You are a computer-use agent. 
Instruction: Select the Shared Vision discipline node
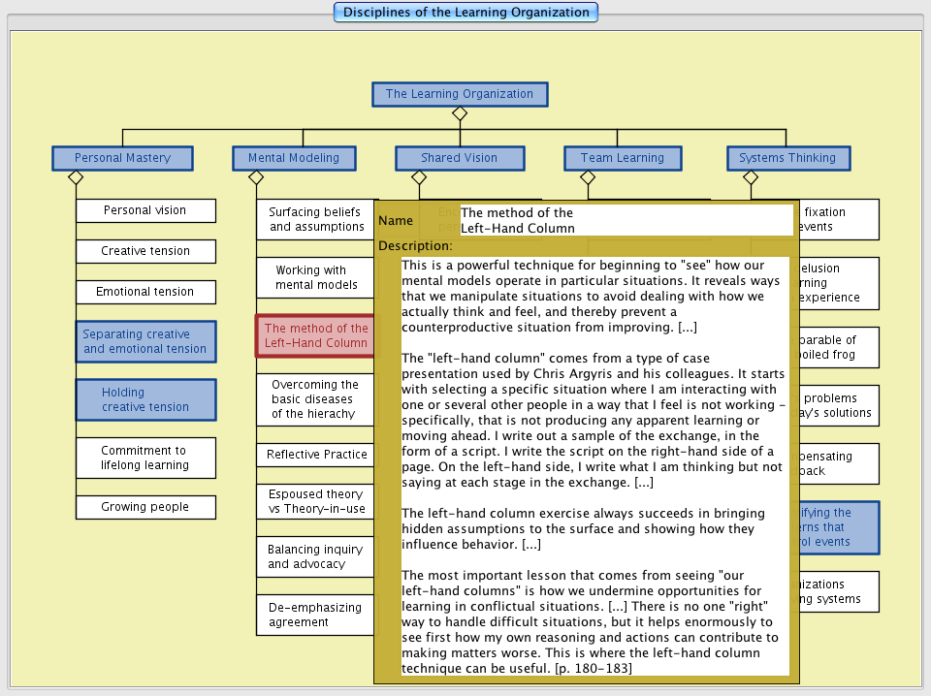(x=460, y=158)
